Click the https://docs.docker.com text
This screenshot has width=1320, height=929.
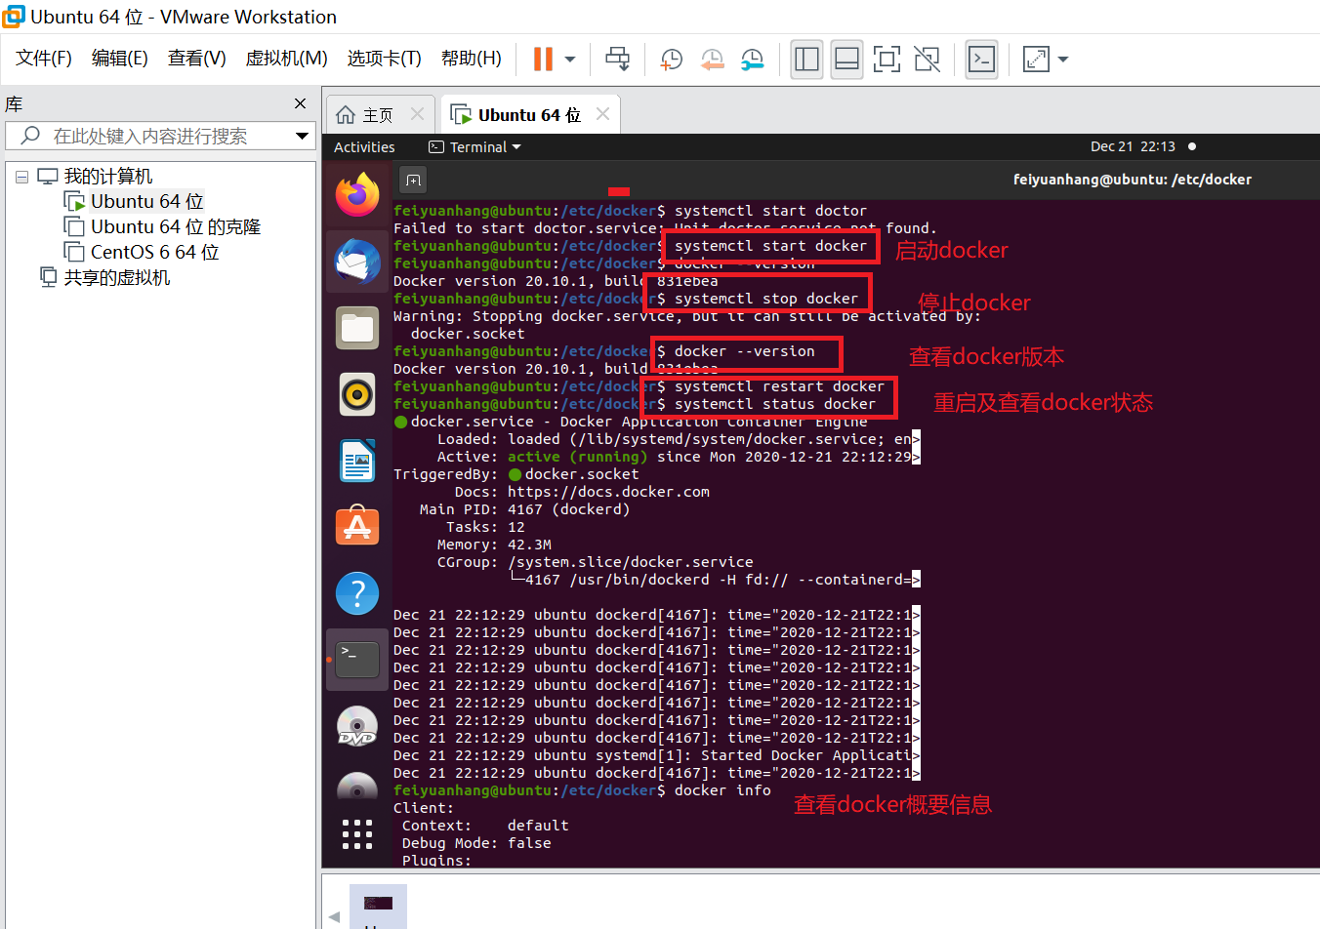[608, 492]
